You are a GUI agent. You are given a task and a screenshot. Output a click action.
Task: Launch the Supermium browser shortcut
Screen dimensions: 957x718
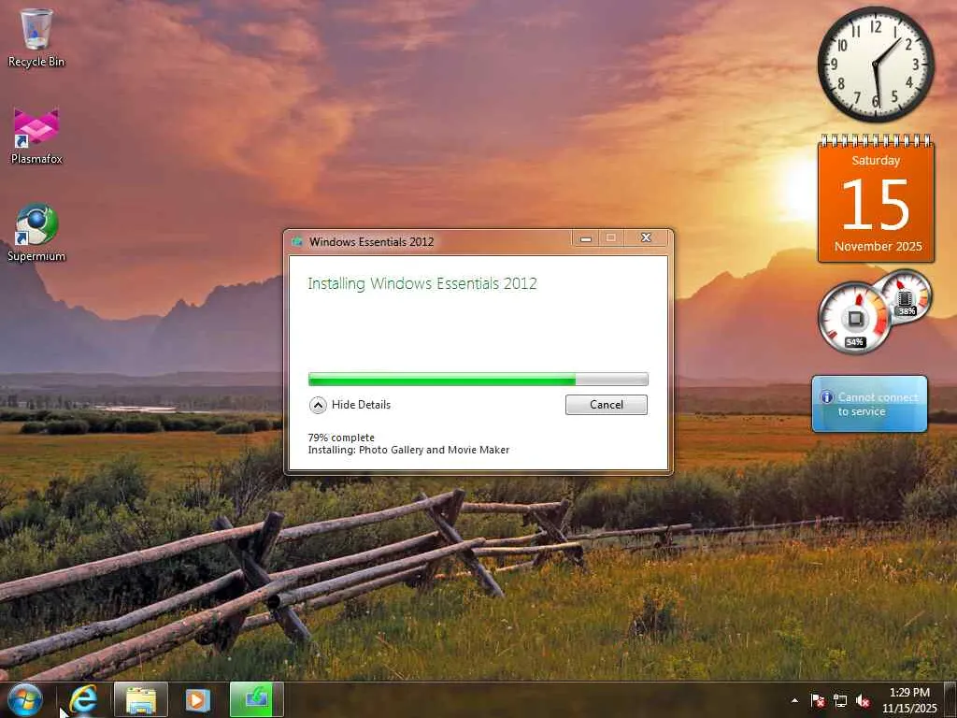(x=36, y=233)
